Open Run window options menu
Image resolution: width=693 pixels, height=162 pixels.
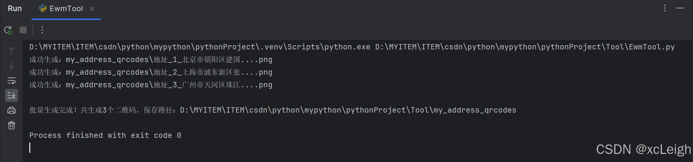pyautogui.click(x=665, y=8)
